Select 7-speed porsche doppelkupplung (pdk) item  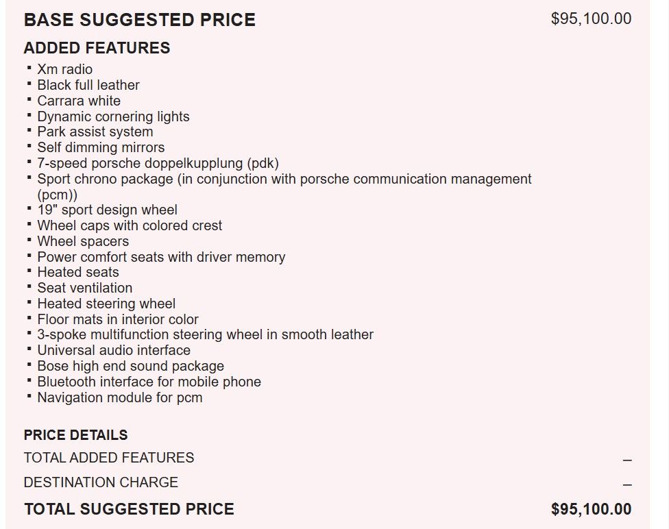[158, 163]
